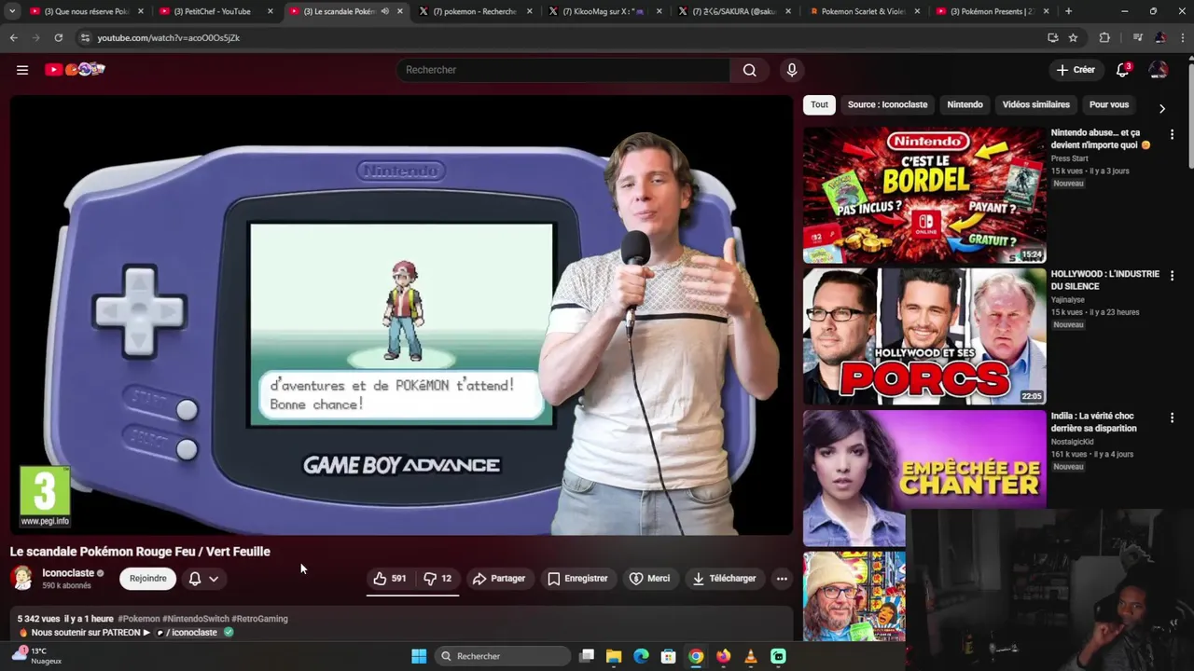1194x671 pixels.
Task: Click the Télécharger button
Action: (x=724, y=579)
